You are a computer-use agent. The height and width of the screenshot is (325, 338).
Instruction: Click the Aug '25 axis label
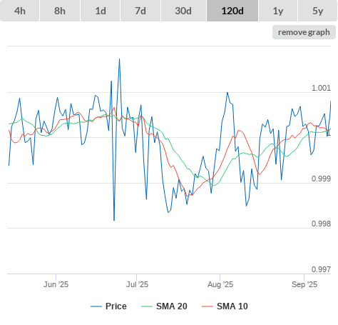220,284
